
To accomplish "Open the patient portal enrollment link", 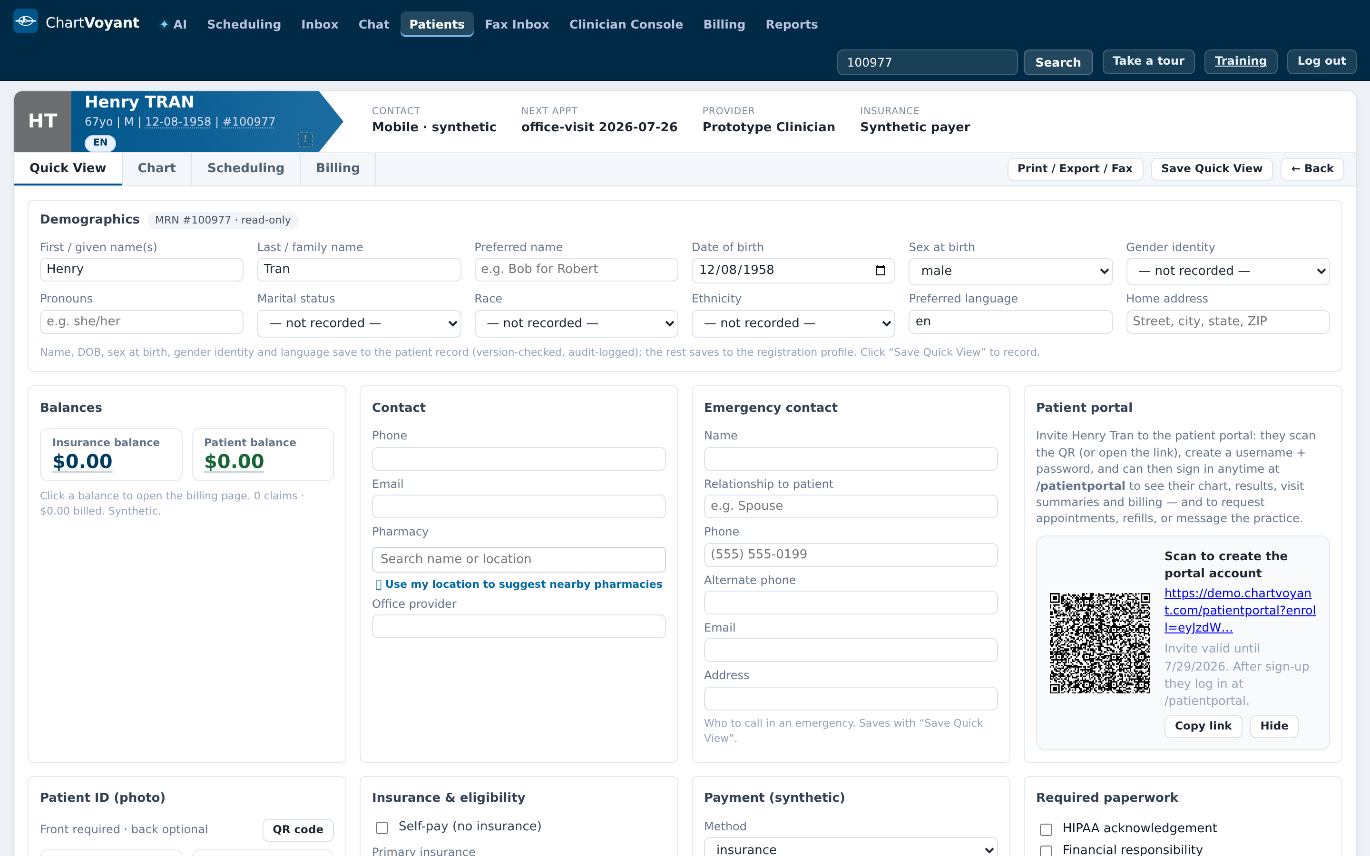I will tap(1240, 610).
